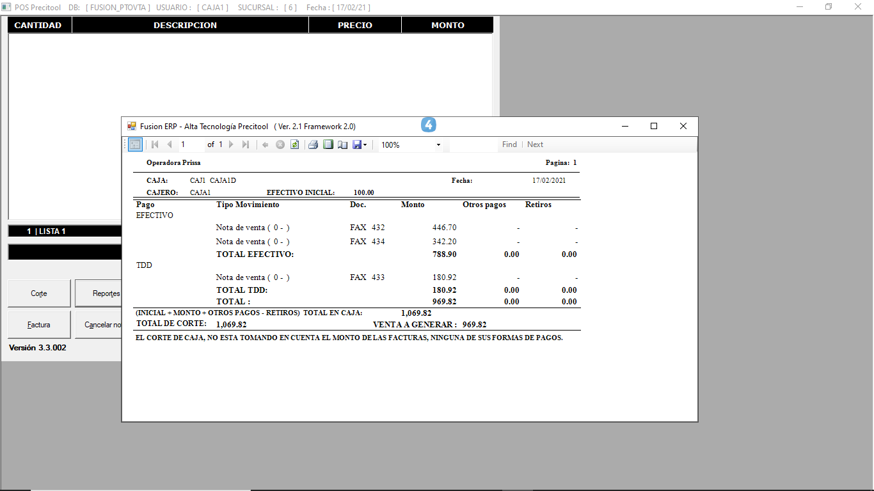874x491 pixels.
Task: Click the Reportes button in POS window
Action: [x=98, y=293]
